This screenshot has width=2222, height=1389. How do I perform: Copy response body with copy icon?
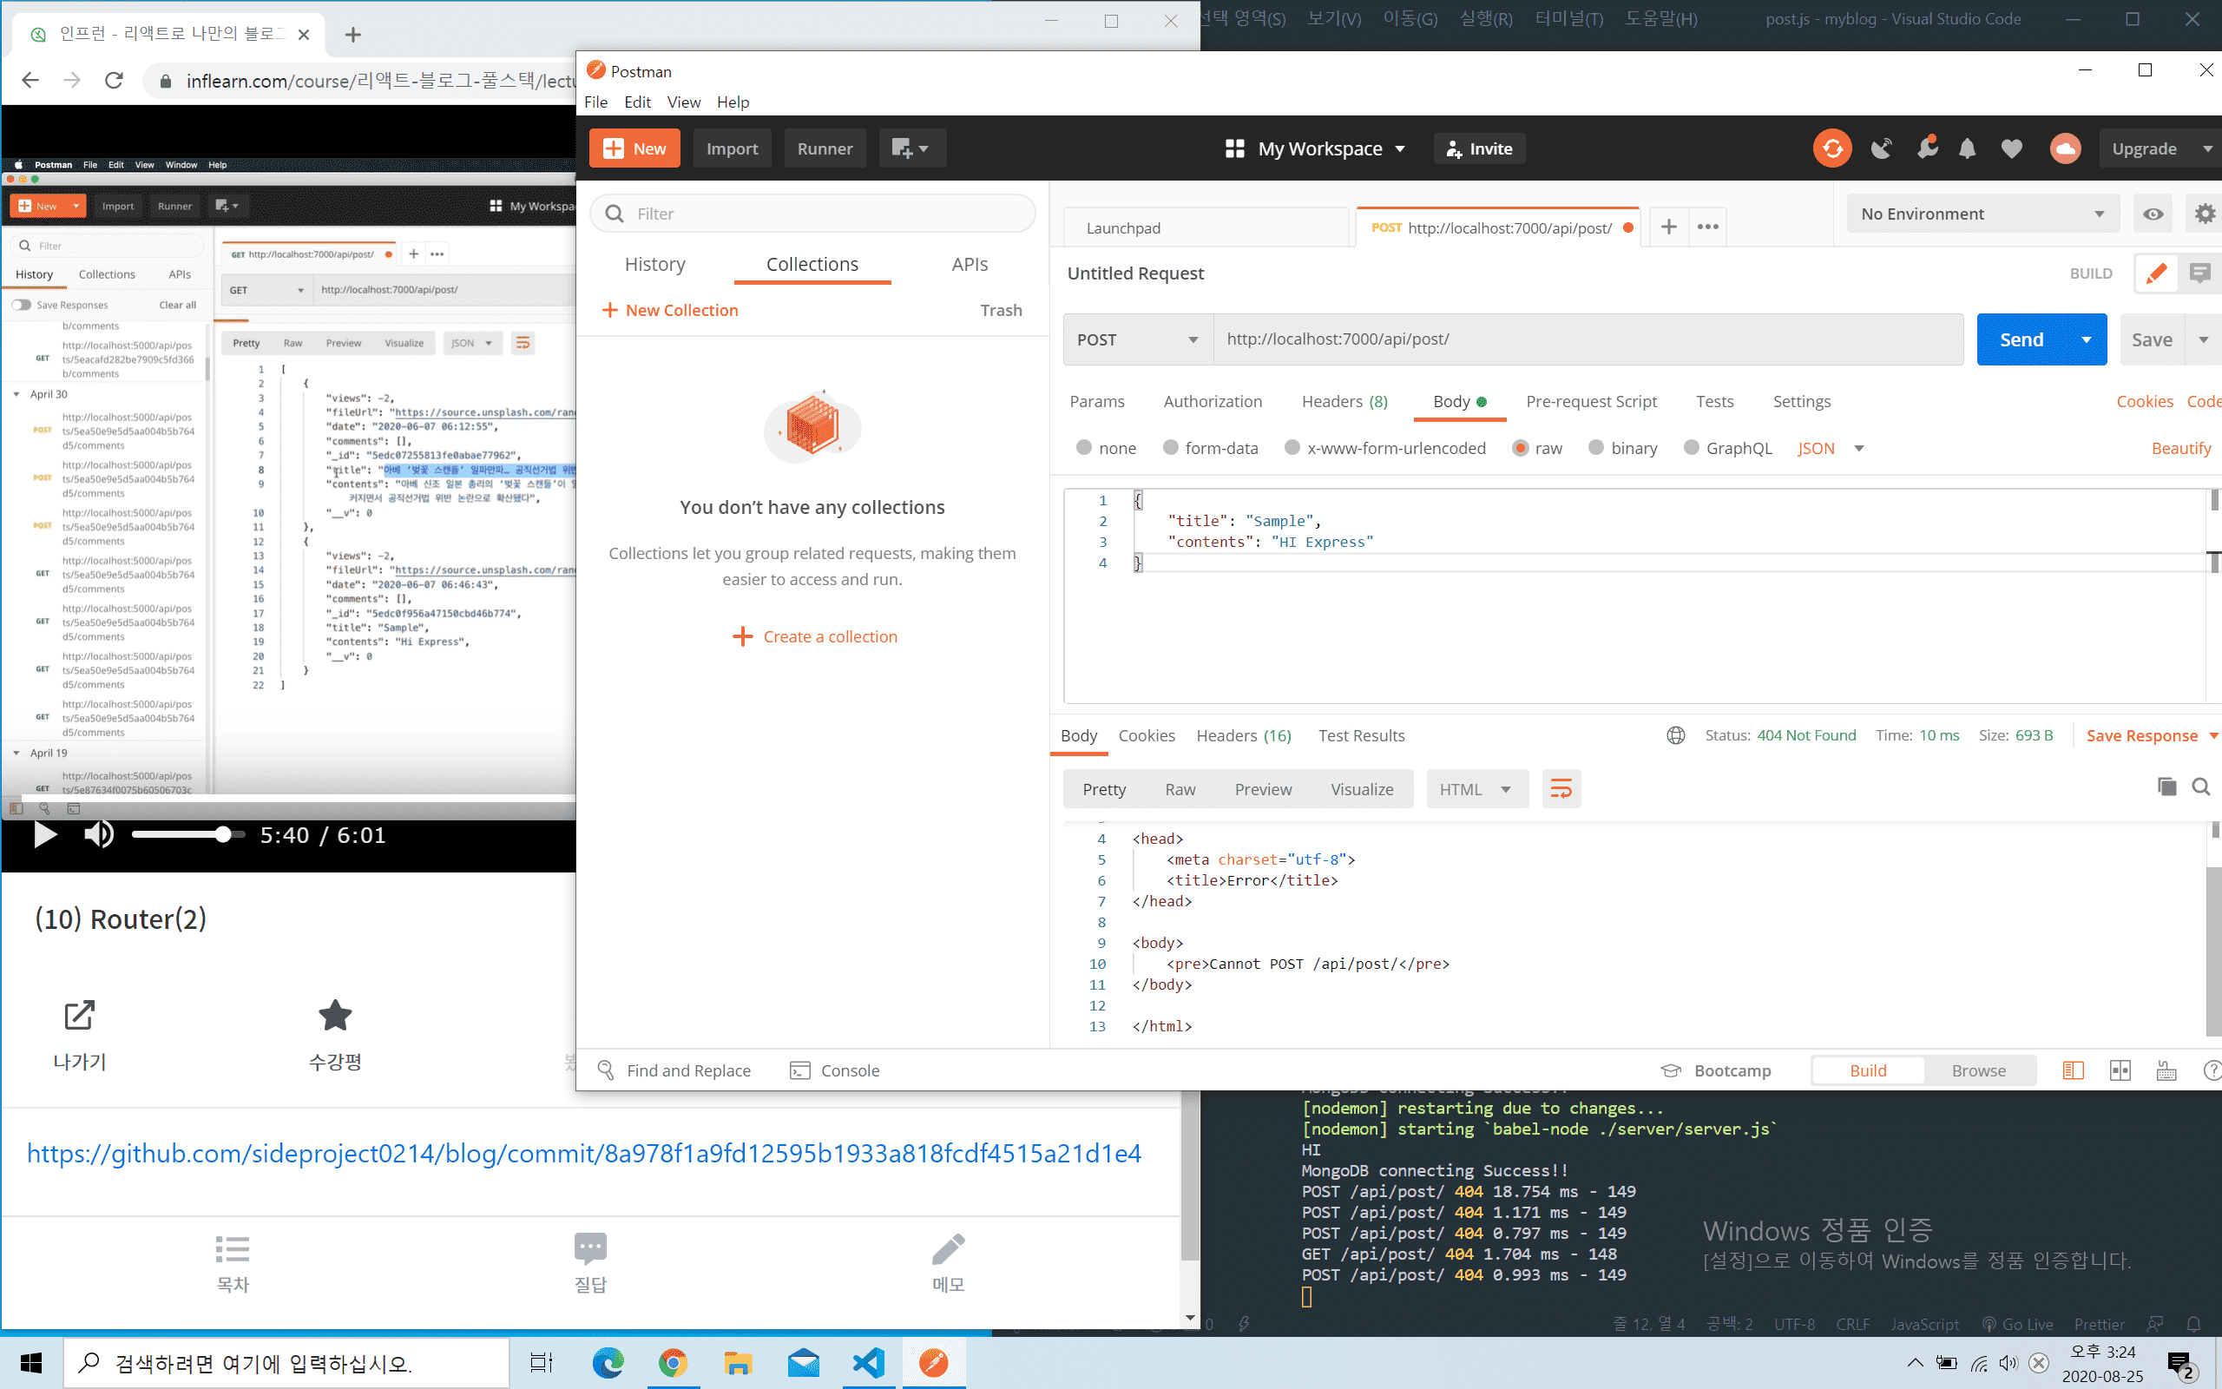tap(2167, 787)
